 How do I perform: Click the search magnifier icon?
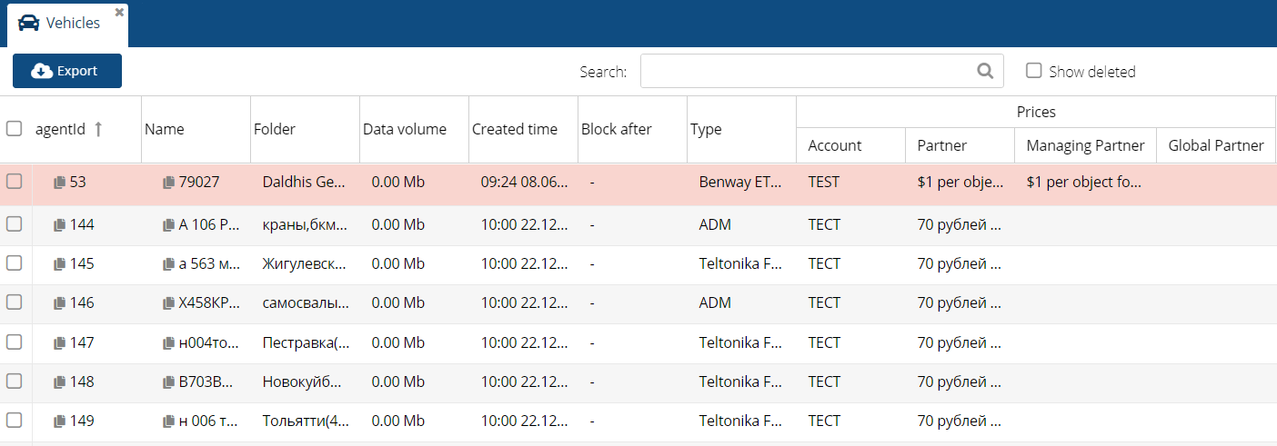pyautogui.click(x=984, y=71)
